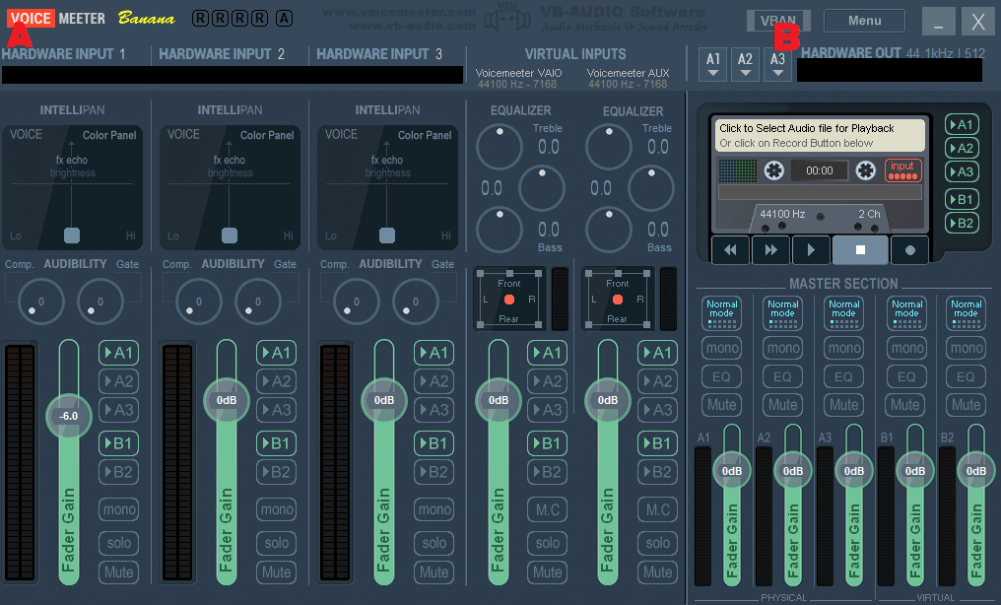Enable A3 routing on Voicemeeter VAIO strip

tap(547, 409)
